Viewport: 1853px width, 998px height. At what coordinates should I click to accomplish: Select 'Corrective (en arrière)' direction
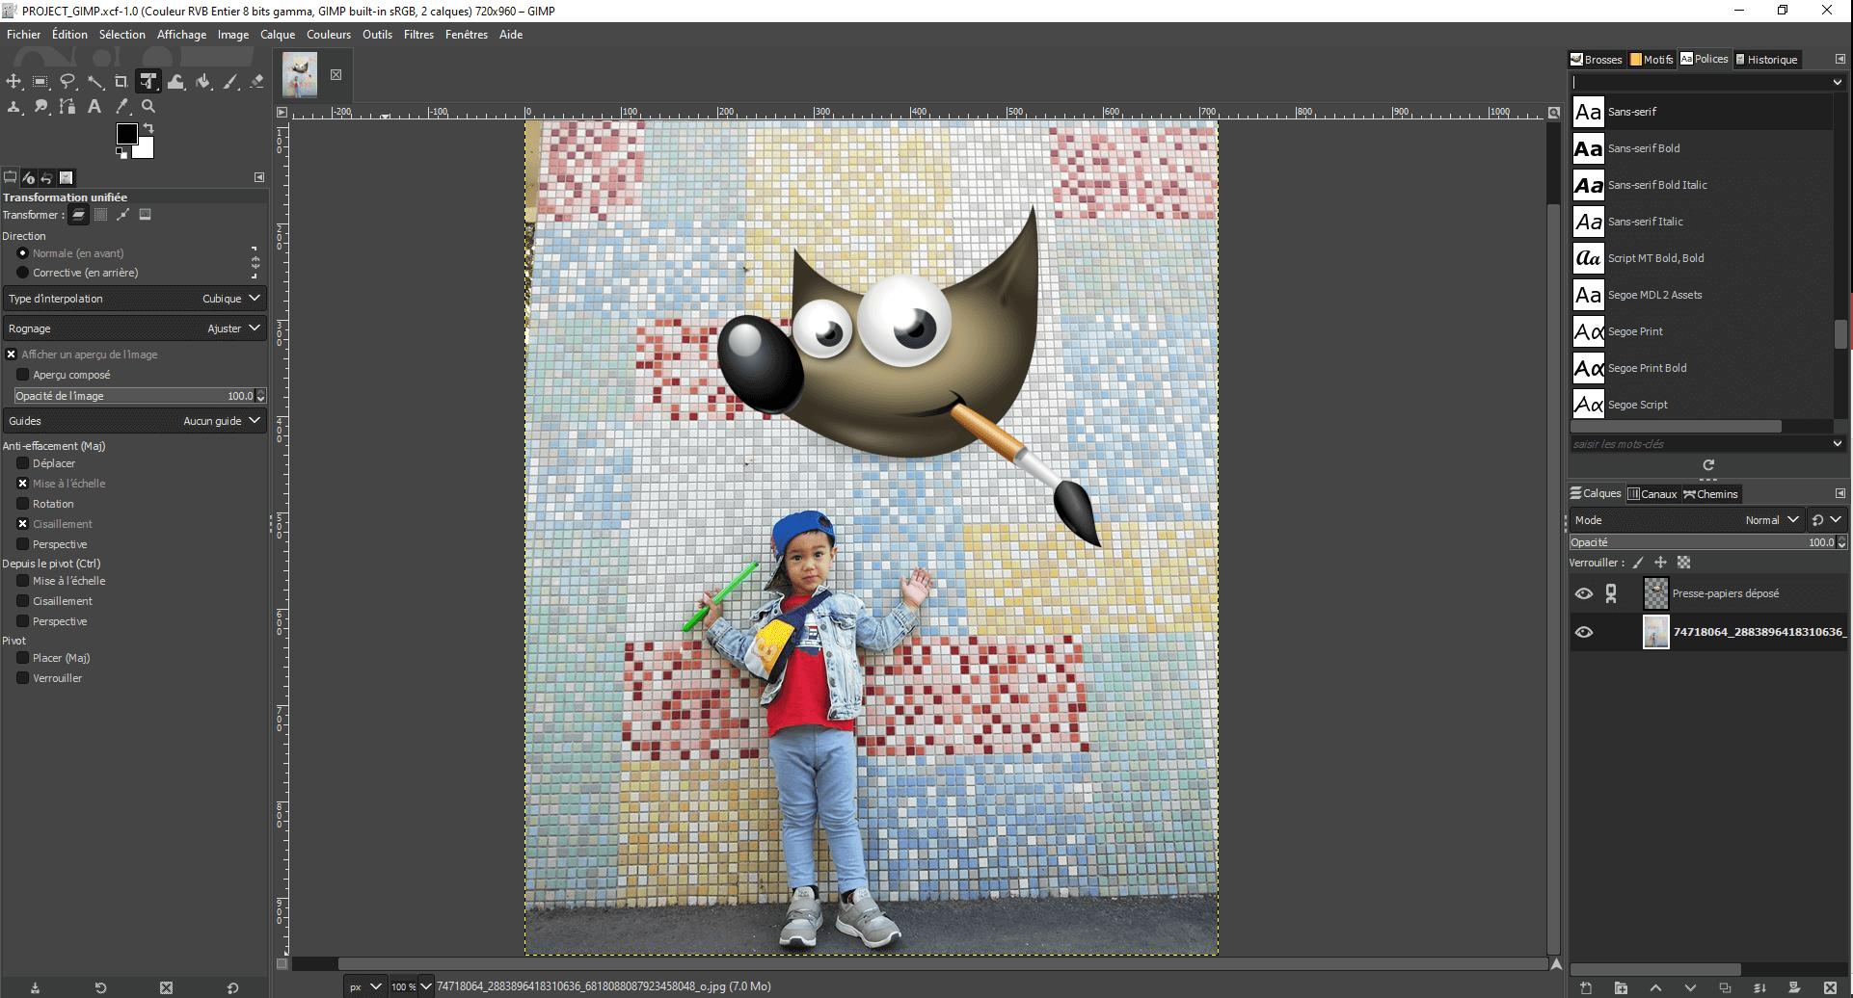click(23, 273)
